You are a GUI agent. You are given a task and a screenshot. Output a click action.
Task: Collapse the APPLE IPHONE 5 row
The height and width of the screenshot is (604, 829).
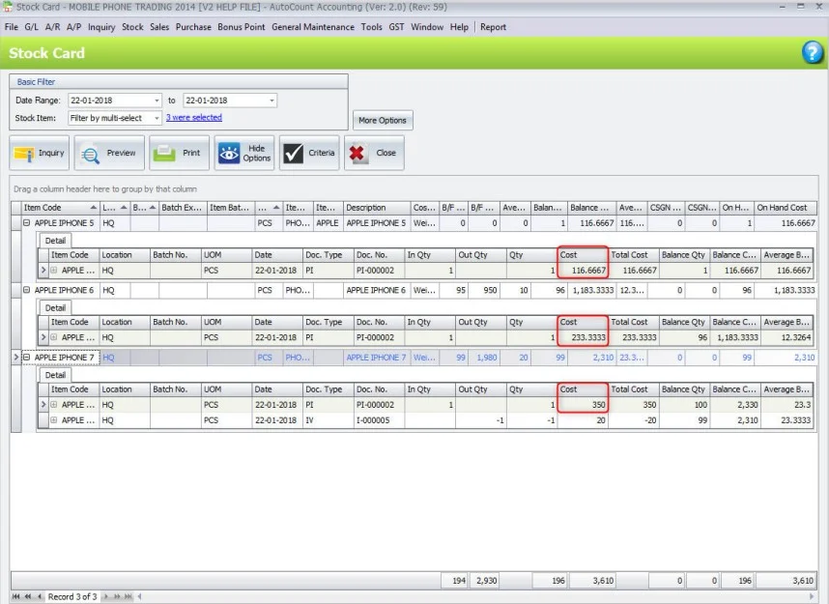click(x=26, y=222)
